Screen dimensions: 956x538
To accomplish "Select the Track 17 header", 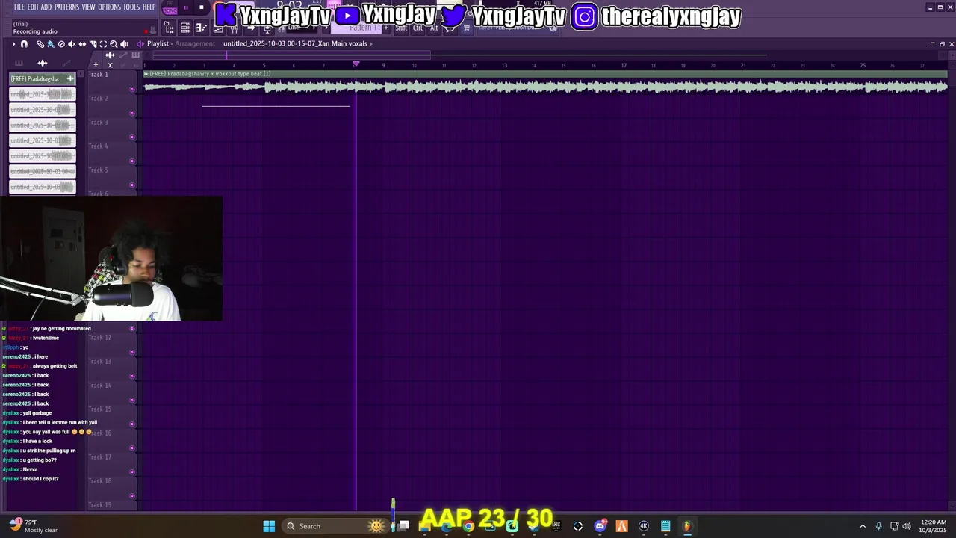I will (111, 465).
